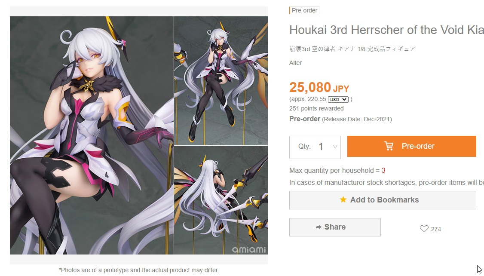Open the full-body front view figure photo
The width and height of the screenshot is (484, 276).
click(221, 80)
